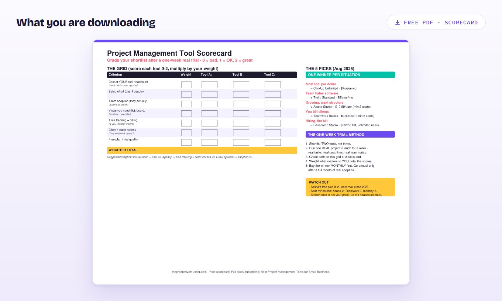
Task: Open the scorecard PDF preview image
Action: point(251,162)
